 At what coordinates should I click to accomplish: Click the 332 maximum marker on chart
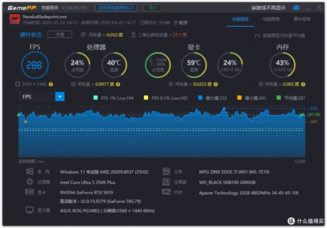224,109
